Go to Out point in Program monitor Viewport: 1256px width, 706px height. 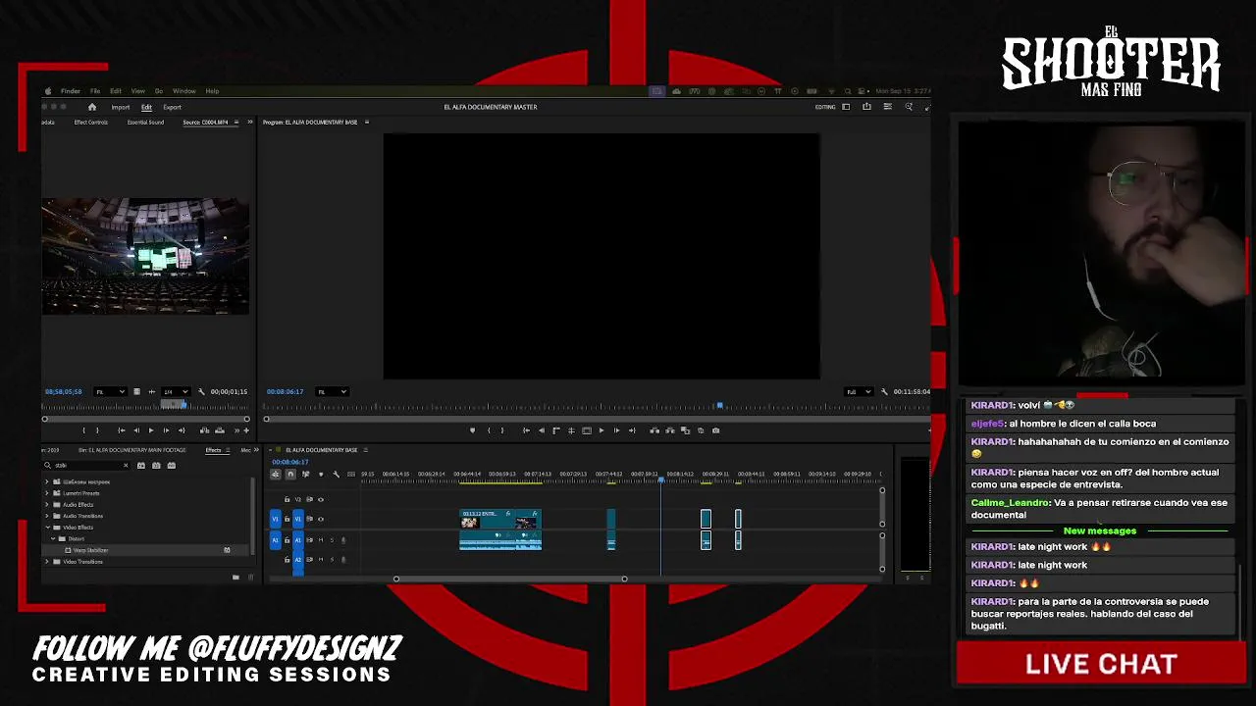tap(632, 430)
